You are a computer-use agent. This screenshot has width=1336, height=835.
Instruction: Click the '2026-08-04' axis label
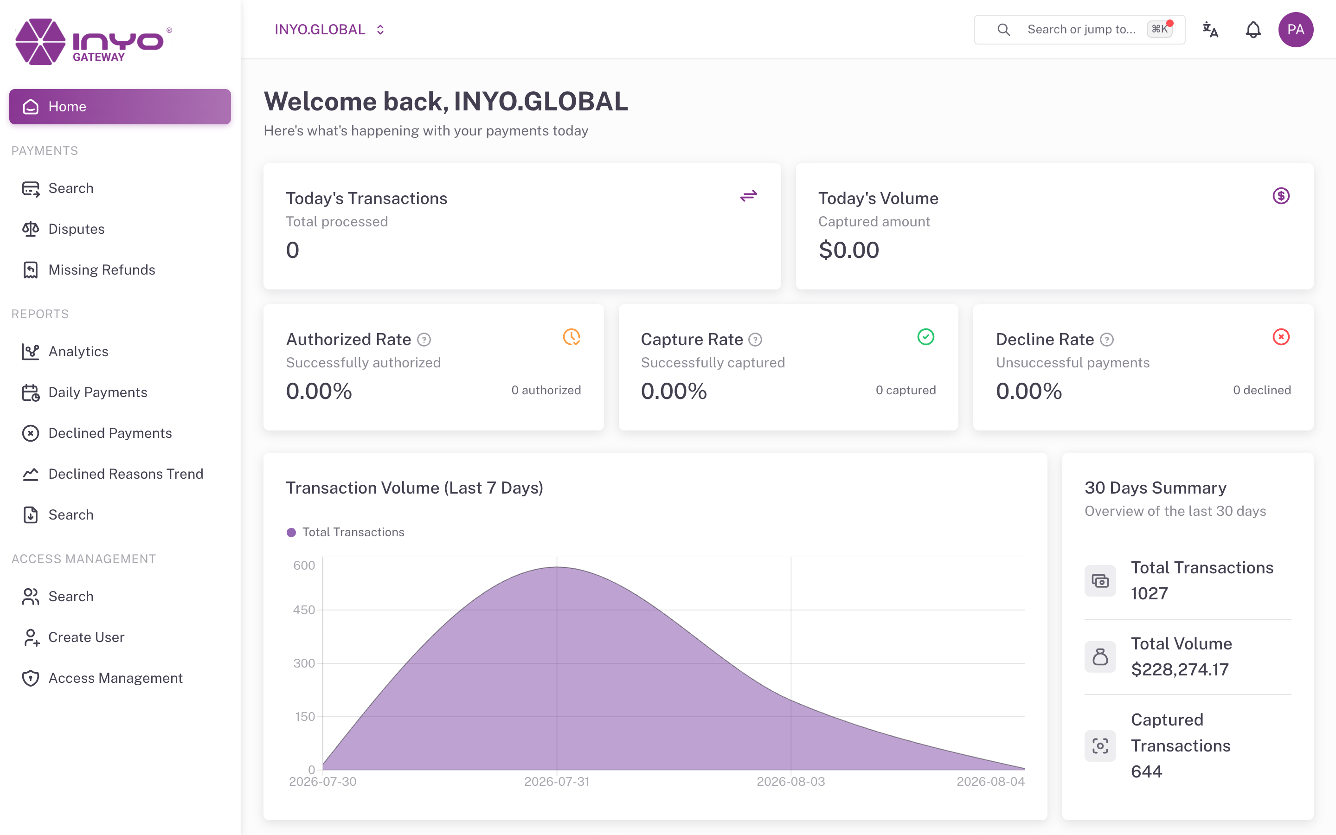pos(990,782)
